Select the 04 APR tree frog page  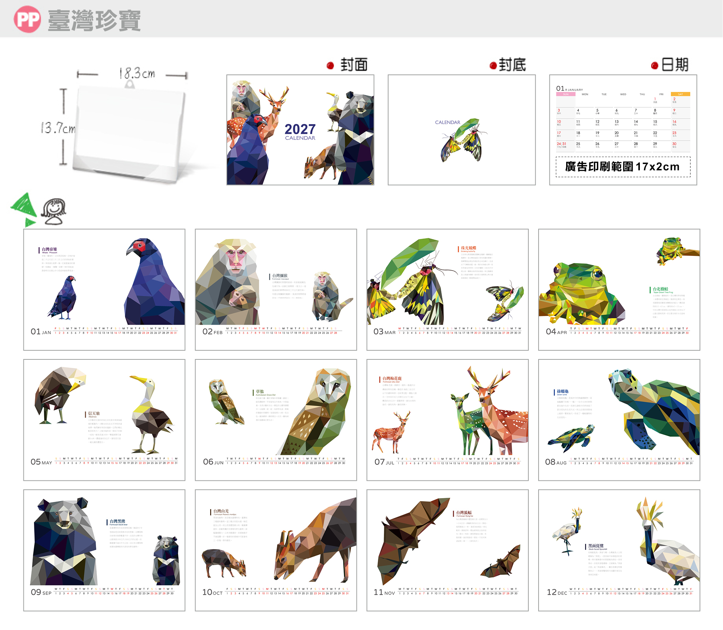[619, 289]
